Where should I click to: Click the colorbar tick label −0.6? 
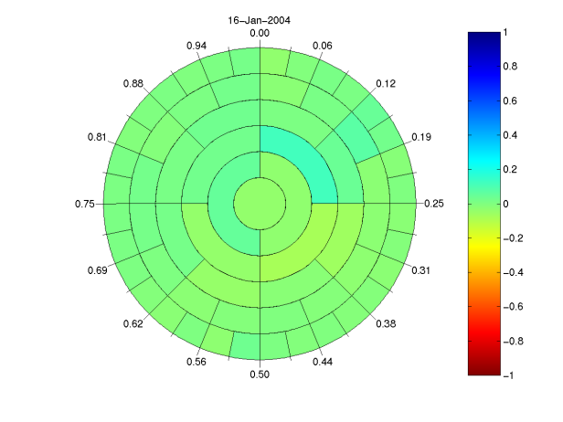tap(513, 307)
